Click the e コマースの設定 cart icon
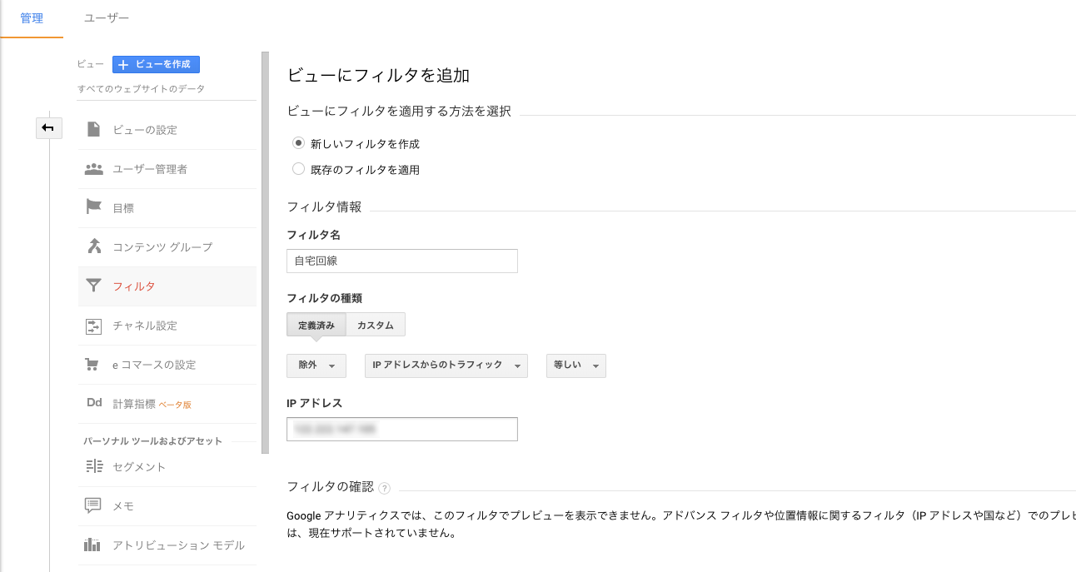1076x572 pixels. pos(94,365)
